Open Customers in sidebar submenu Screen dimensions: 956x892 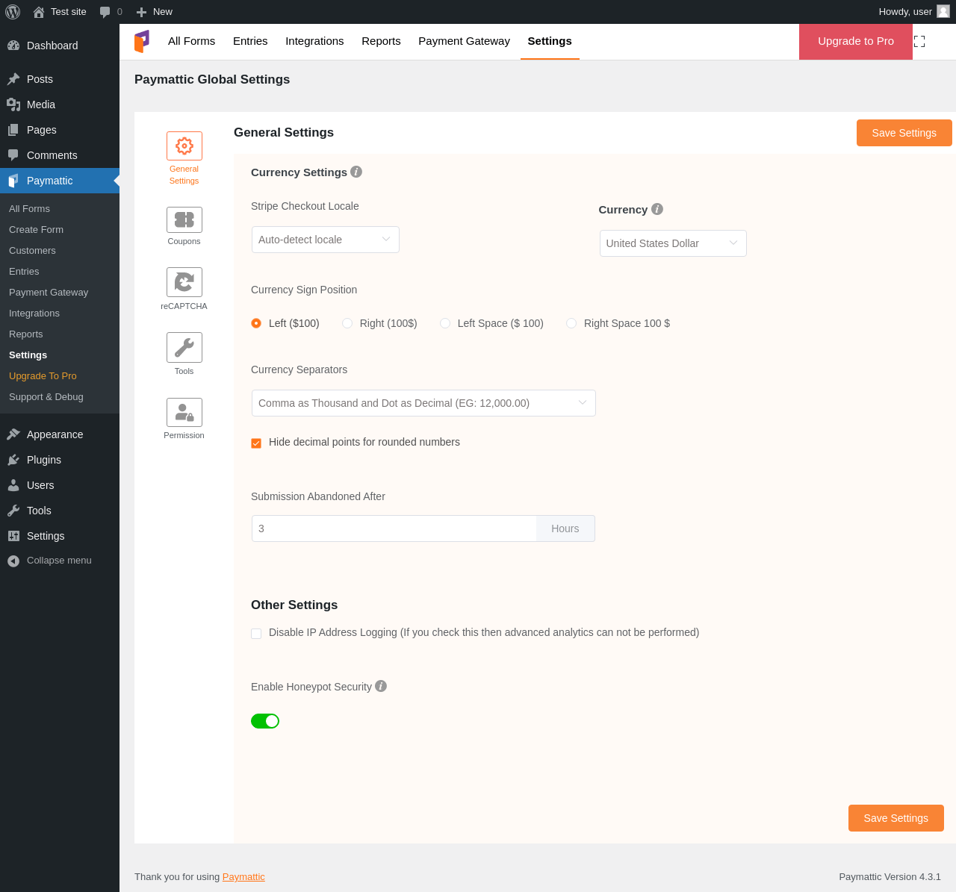click(x=60, y=251)
